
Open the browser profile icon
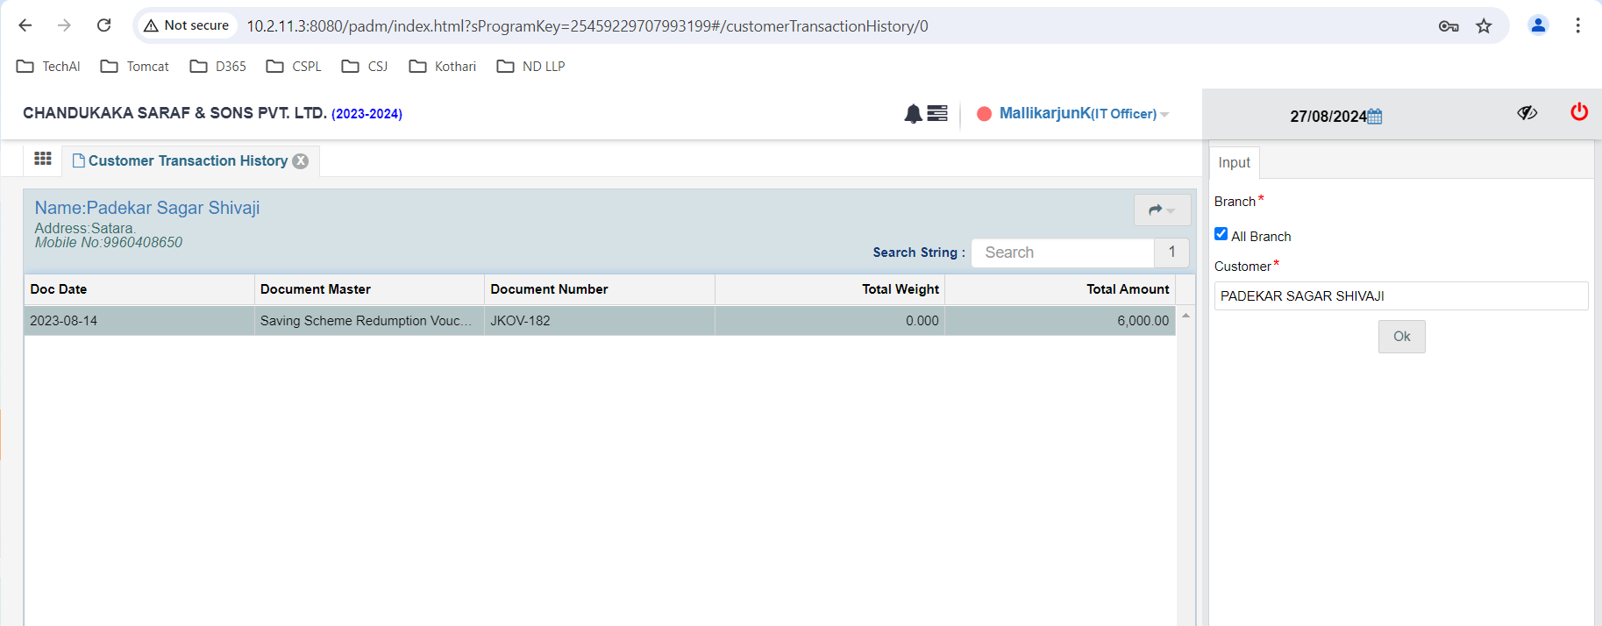click(x=1538, y=25)
